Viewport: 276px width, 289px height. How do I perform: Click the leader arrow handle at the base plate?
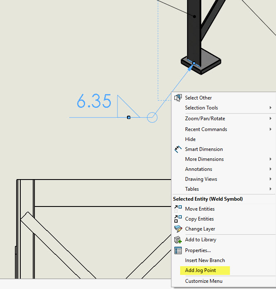194,63
